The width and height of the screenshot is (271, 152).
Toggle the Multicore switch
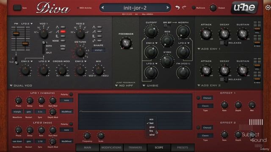tap(194, 8)
